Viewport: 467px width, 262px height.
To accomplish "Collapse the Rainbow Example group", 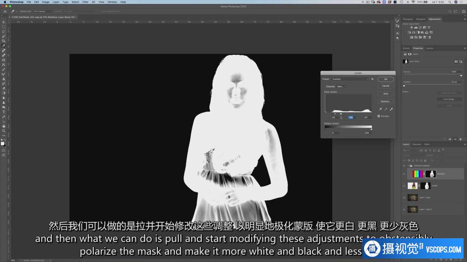I will pos(408,166).
